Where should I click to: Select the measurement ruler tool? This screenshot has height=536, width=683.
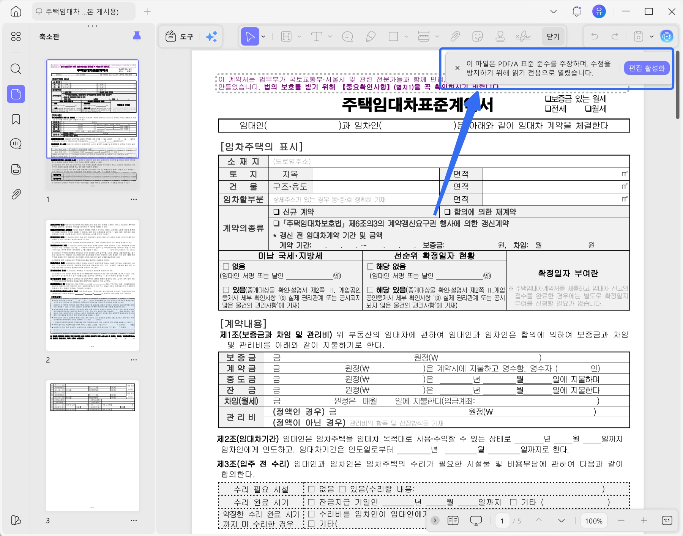[424, 37]
